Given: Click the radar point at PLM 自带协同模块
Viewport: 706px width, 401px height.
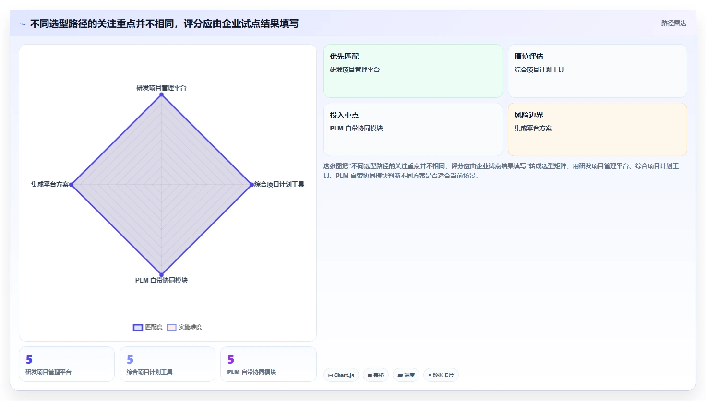Looking at the screenshot, I should pyautogui.click(x=161, y=275).
